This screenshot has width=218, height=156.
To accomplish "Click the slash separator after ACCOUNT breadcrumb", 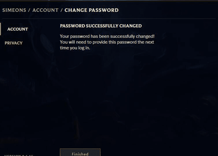I will pyautogui.click(x=61, y=10).
